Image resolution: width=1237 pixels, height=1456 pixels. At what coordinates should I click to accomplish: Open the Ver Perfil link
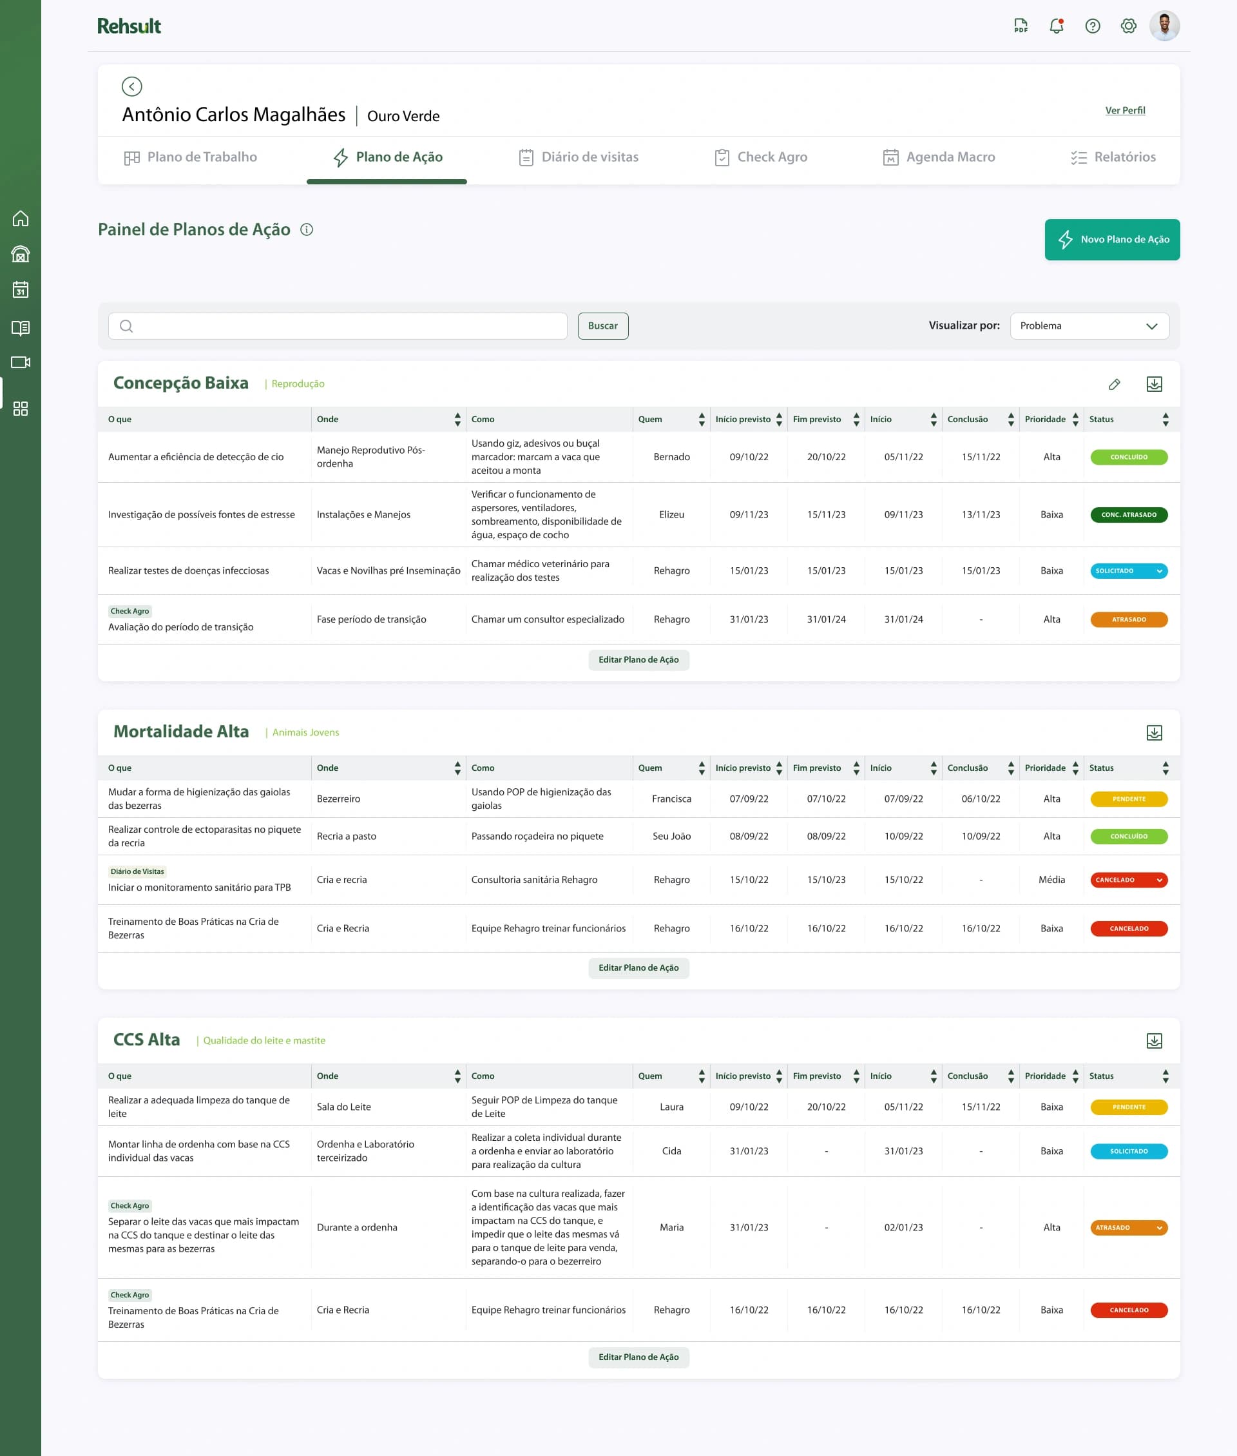(x=1125, y=110)
